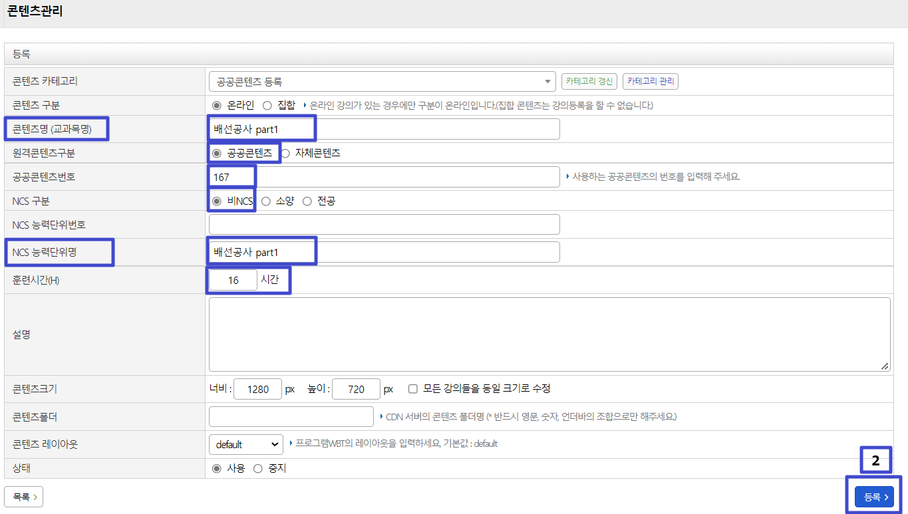Select the 집합 radio button
Image resolution: width=908 pixels, height=514 pixels.
pos(267,105)
